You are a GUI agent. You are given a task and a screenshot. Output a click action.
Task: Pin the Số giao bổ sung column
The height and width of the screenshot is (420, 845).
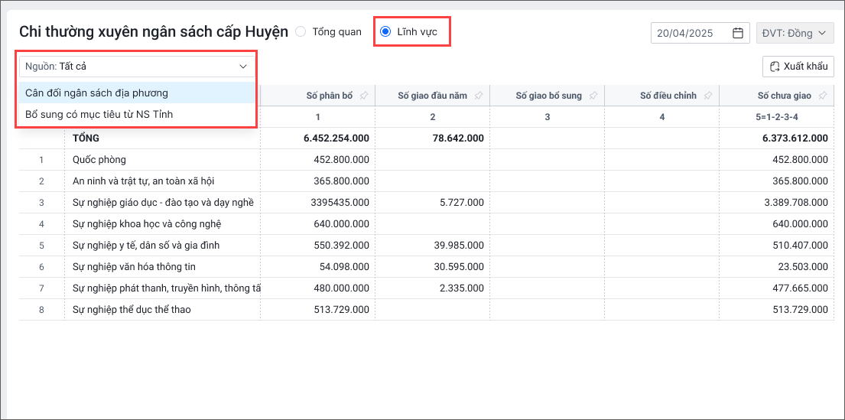click(x=593, y=96)
